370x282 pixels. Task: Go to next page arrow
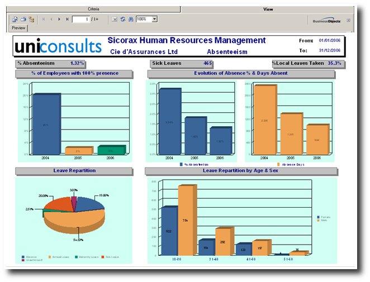tap(59, 19)
